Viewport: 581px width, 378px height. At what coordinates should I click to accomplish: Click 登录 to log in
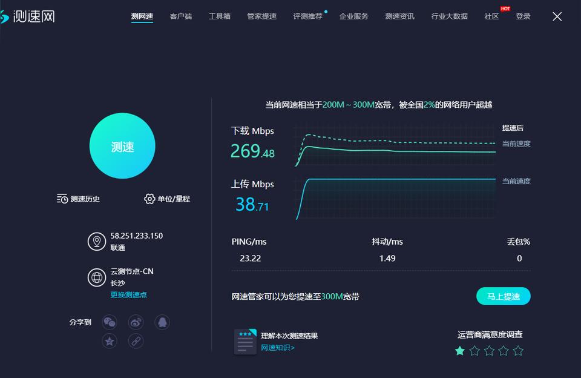pos(524,16)
